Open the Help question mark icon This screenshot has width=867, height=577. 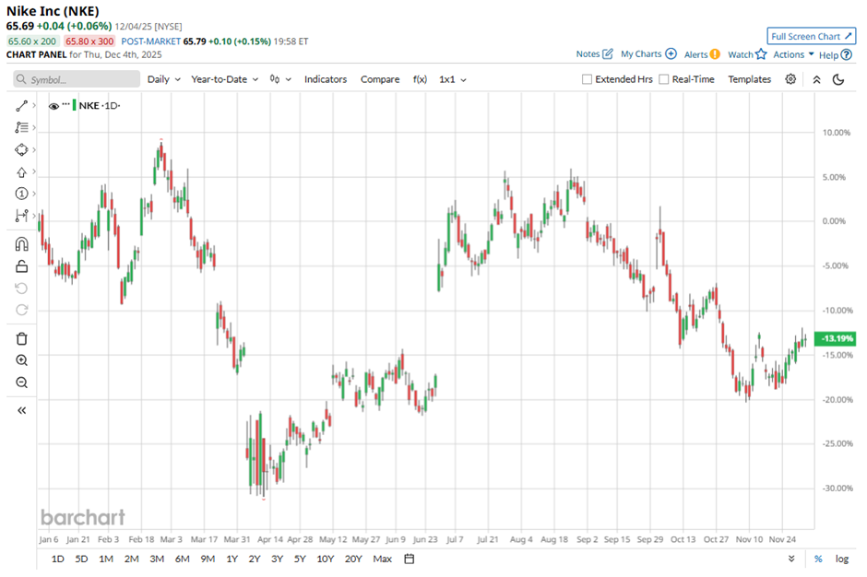coord(846,54)
